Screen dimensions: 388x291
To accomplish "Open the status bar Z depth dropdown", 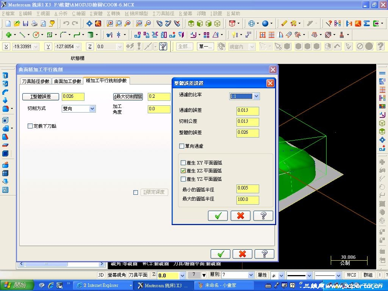I will (182, 275).
